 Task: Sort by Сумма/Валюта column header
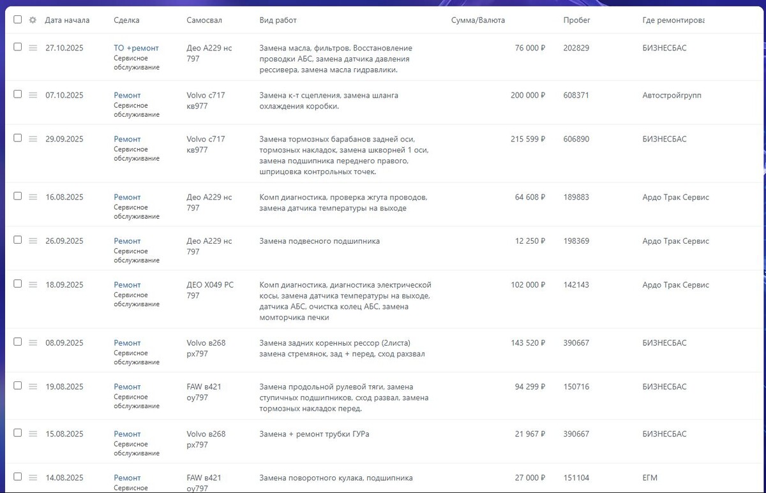click(477, 20)
